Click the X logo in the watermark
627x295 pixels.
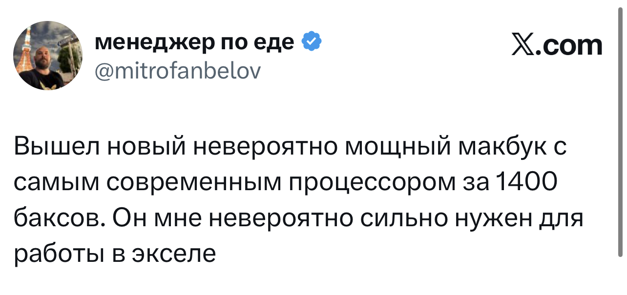click(x=523, y=46)
